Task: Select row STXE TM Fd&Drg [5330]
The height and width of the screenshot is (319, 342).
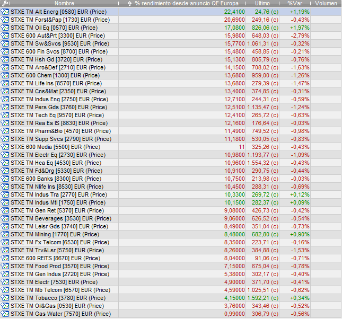Action: [x=171, y=171]
